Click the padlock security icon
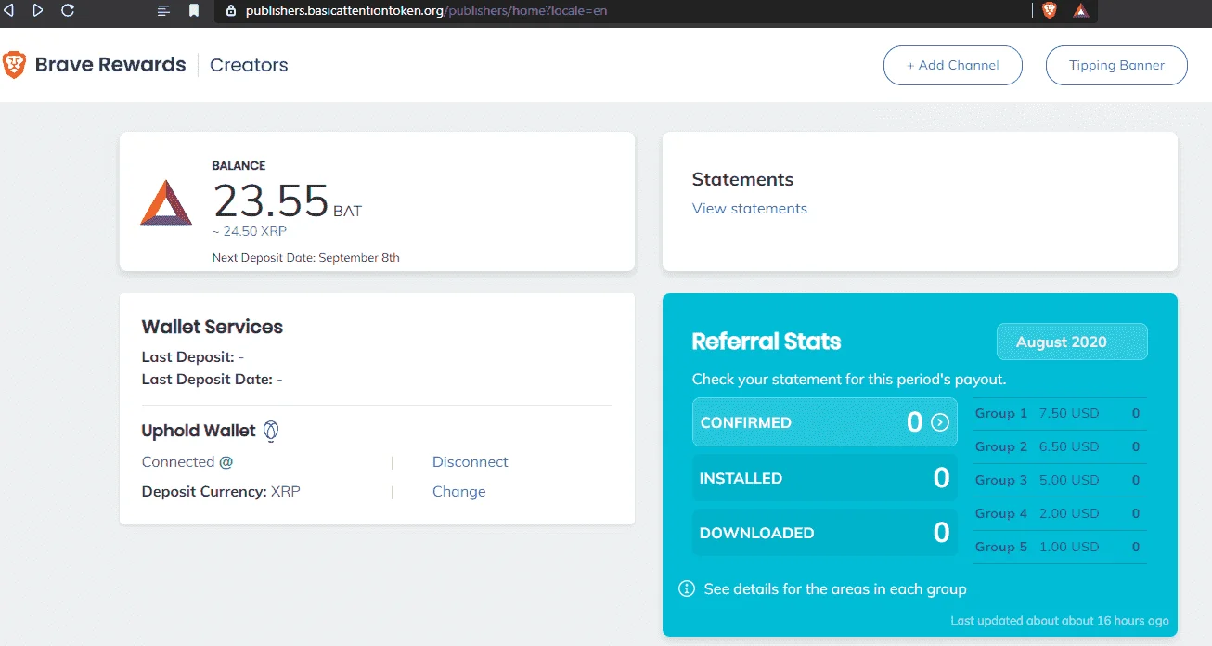Viewport: 1212px width, 646px height. [x=231, y=11]
